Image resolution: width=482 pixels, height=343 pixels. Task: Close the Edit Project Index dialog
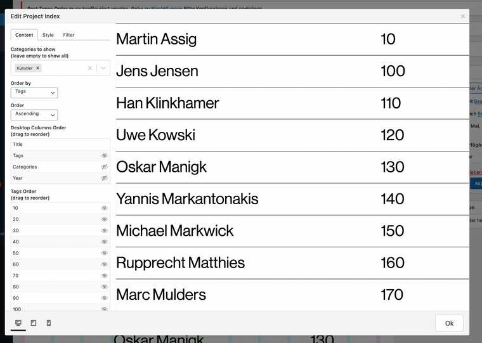pyautogui.click(x=463, y=16)
